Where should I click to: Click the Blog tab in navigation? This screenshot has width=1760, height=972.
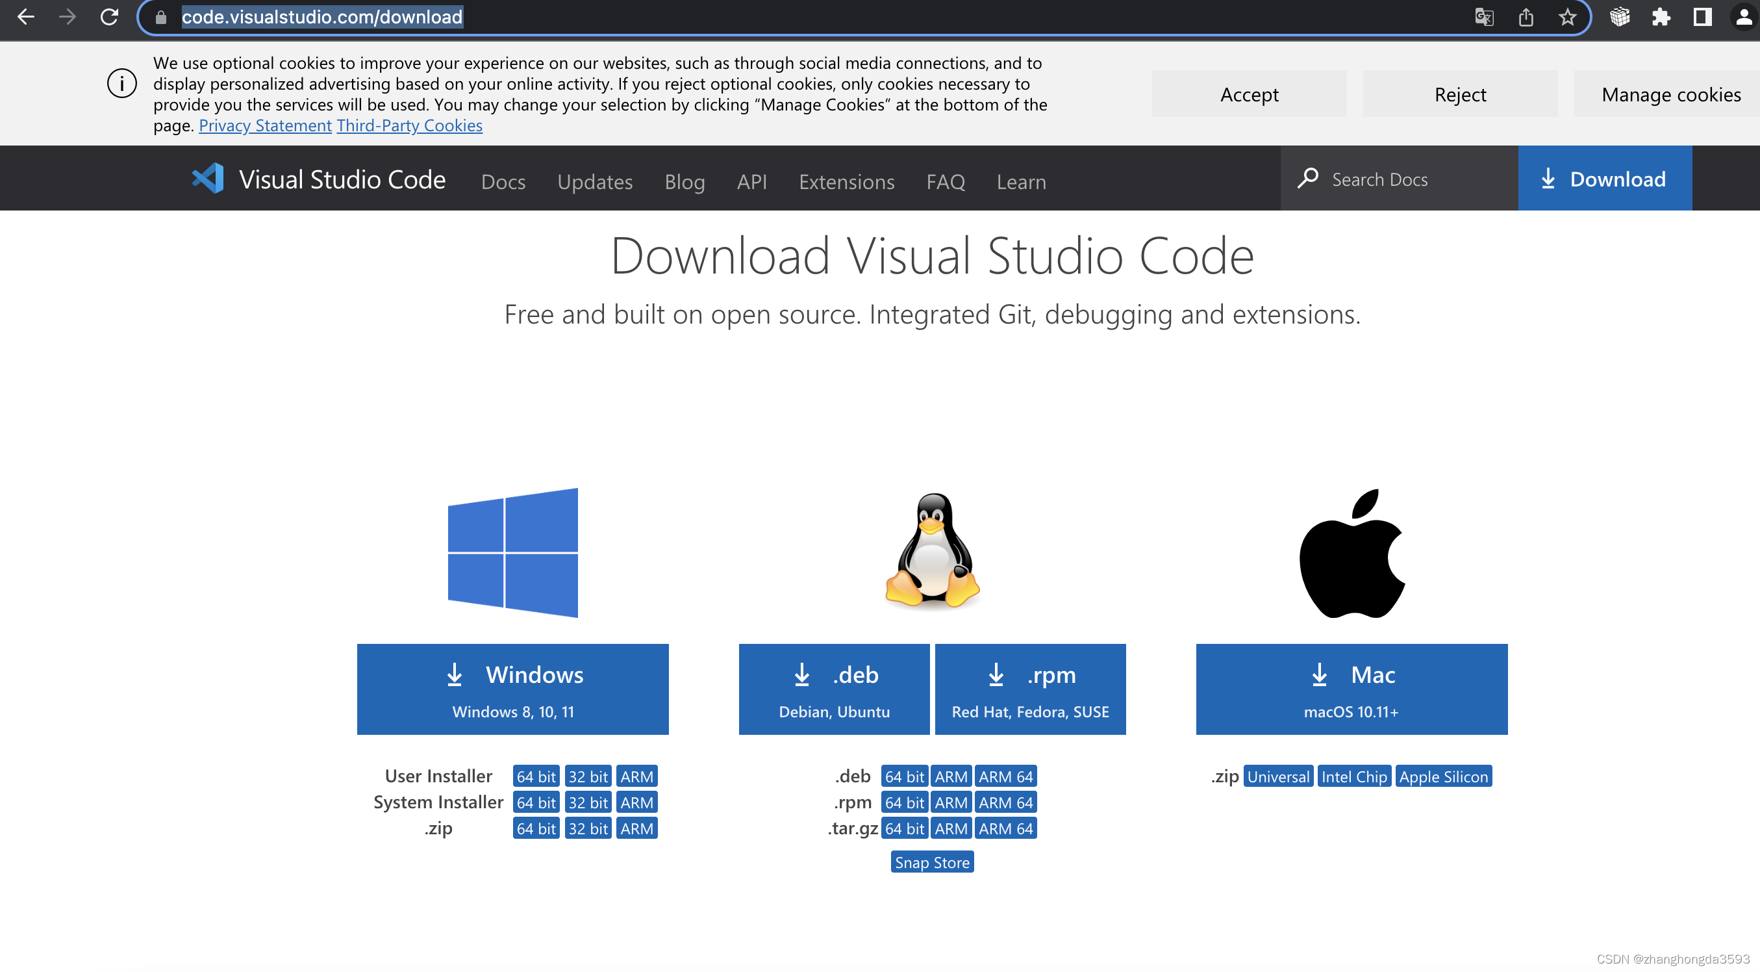click(x=685, y=181)
